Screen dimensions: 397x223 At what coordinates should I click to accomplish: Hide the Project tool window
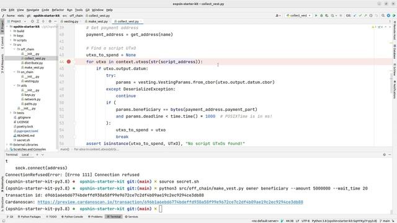click(x=55, y=22)
